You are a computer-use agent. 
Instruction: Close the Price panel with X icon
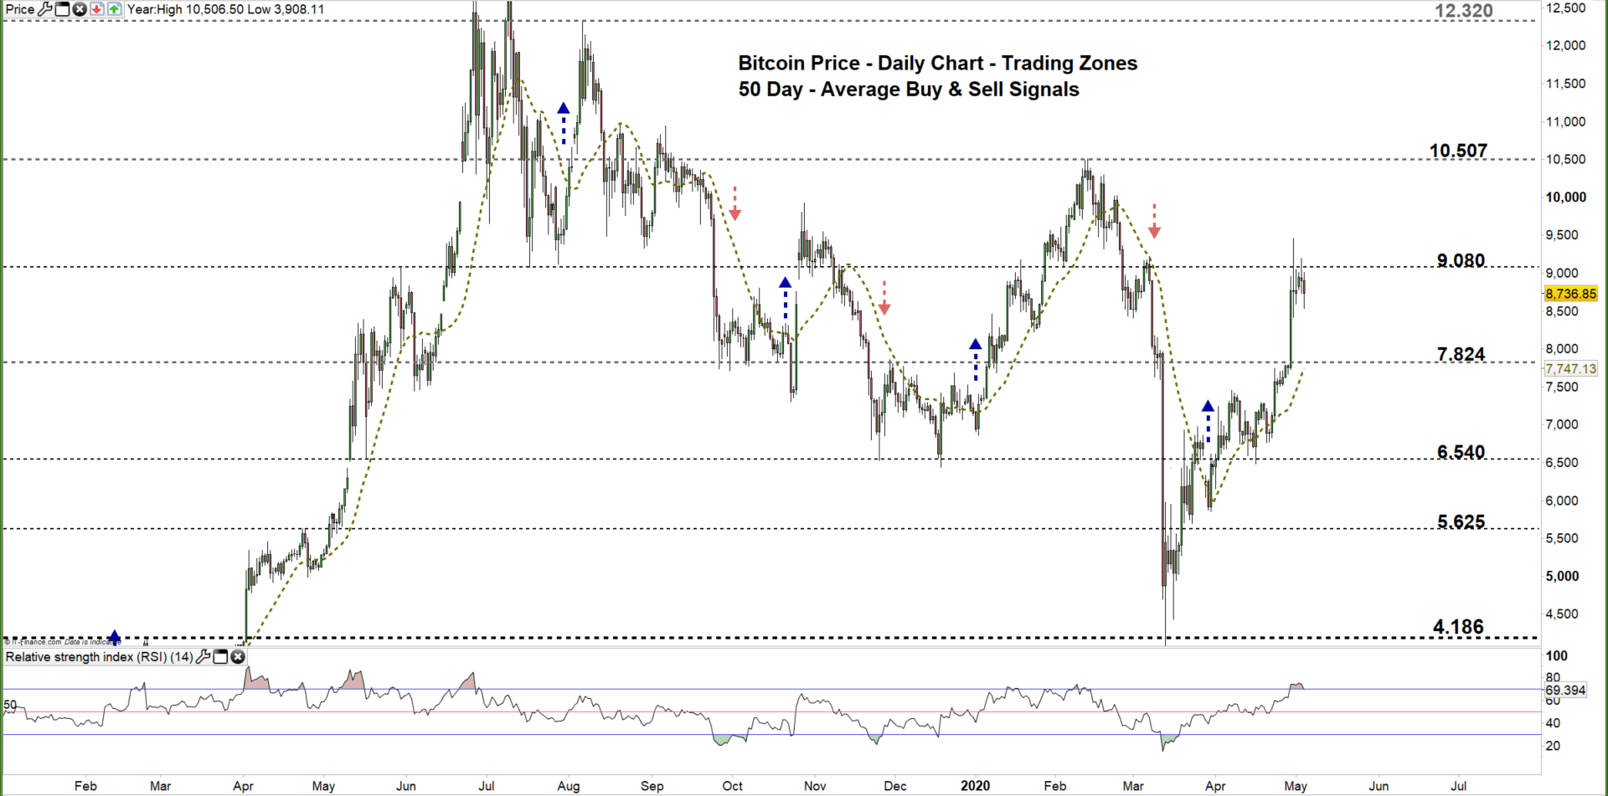point(80,9)
